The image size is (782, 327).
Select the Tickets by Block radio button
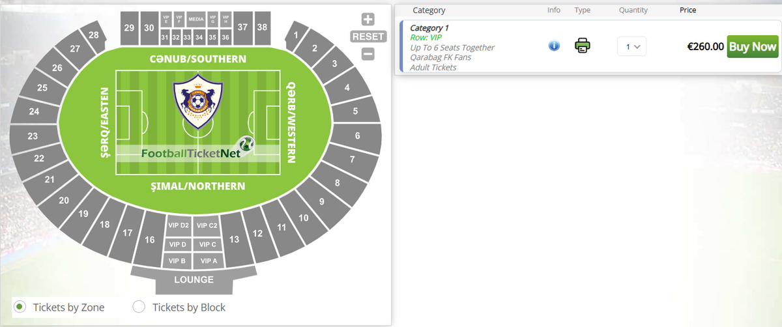pyautogui.click(x=139, y=307)
